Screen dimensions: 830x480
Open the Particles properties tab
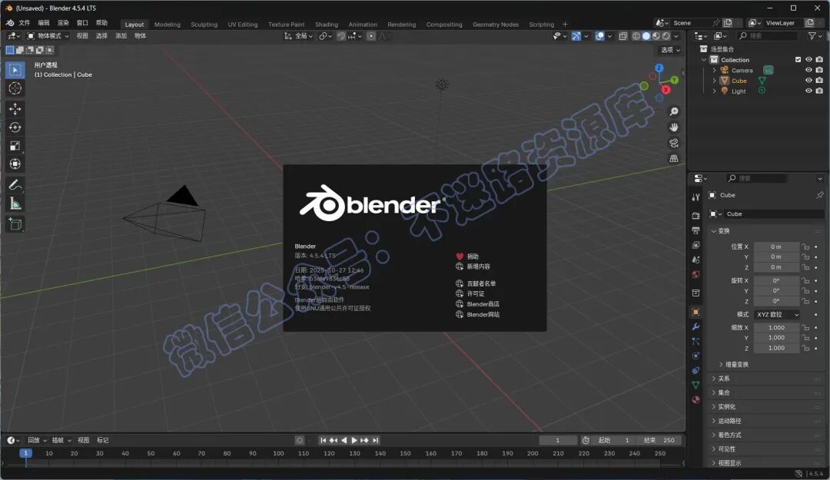click(x=696, y=341)
